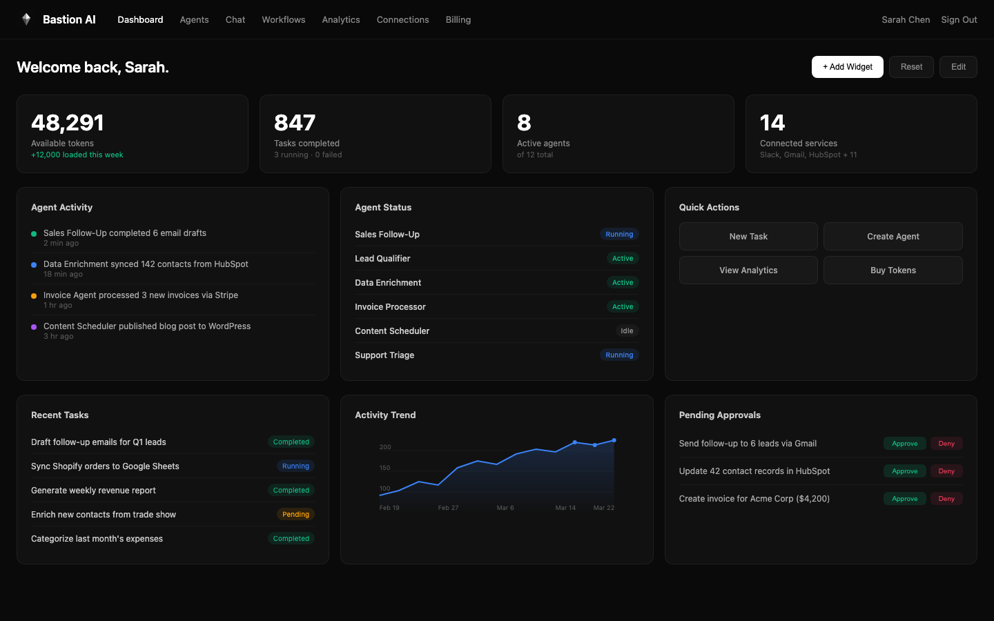The width and height of the screenshot is (994, 621).
Task: Open the Available tokens stat card
Action: (x=133, y=134)
